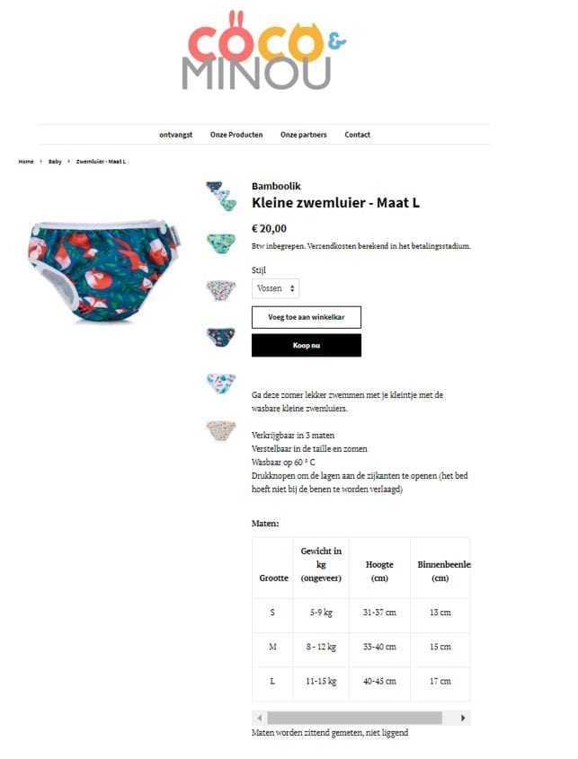Click the black Koop nu button
This screenshot has width=578, height=759.
[x=307, y=345]
